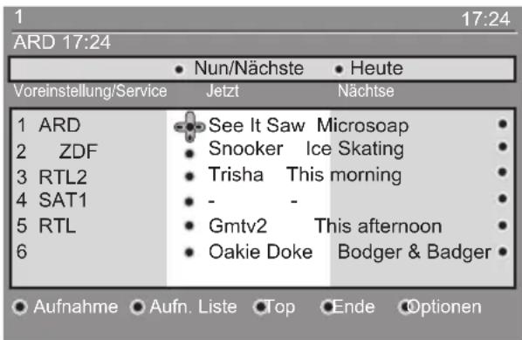Click the navigation cursor icon beside See It Saw

click(x=189, y=127)
